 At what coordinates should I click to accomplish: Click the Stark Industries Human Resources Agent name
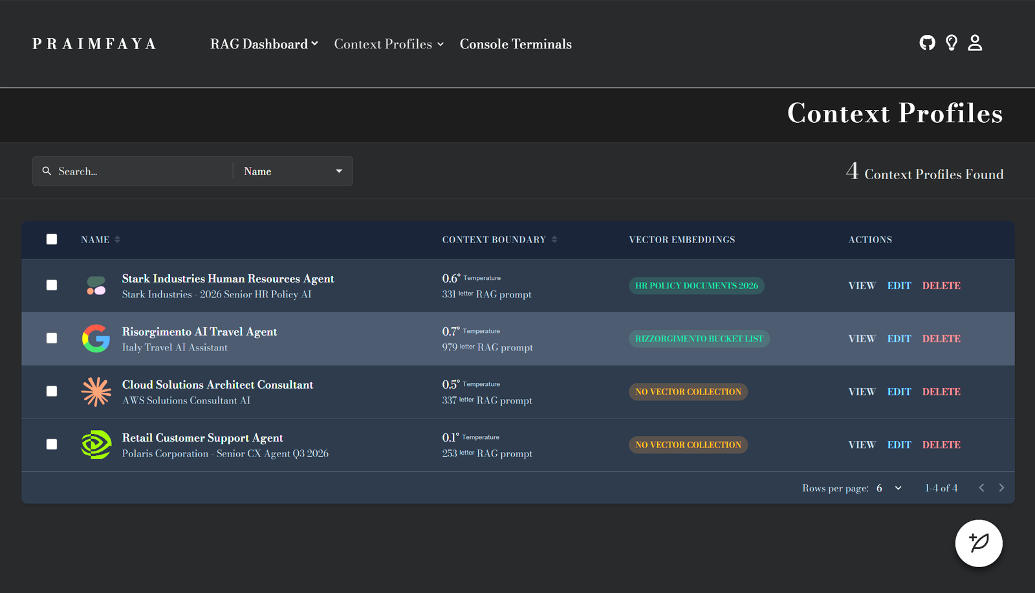[x=228, y=279]
